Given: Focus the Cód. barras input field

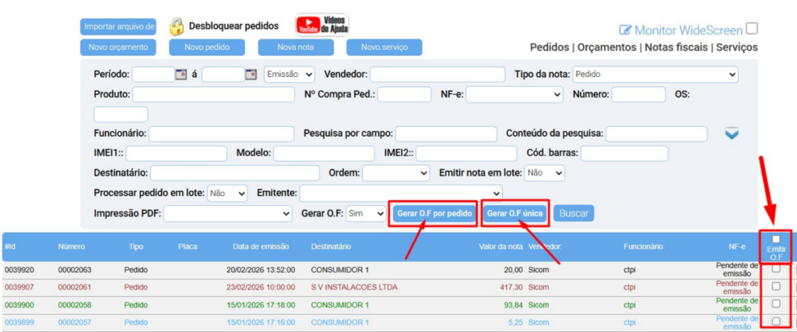Looking at the screenshot, I should (624, 153).
